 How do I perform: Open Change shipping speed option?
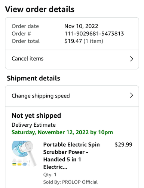pyautogui.click(x=72, y=96)
